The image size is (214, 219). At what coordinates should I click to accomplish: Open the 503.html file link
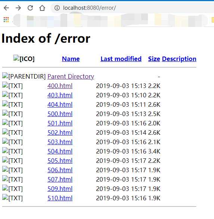60,142
